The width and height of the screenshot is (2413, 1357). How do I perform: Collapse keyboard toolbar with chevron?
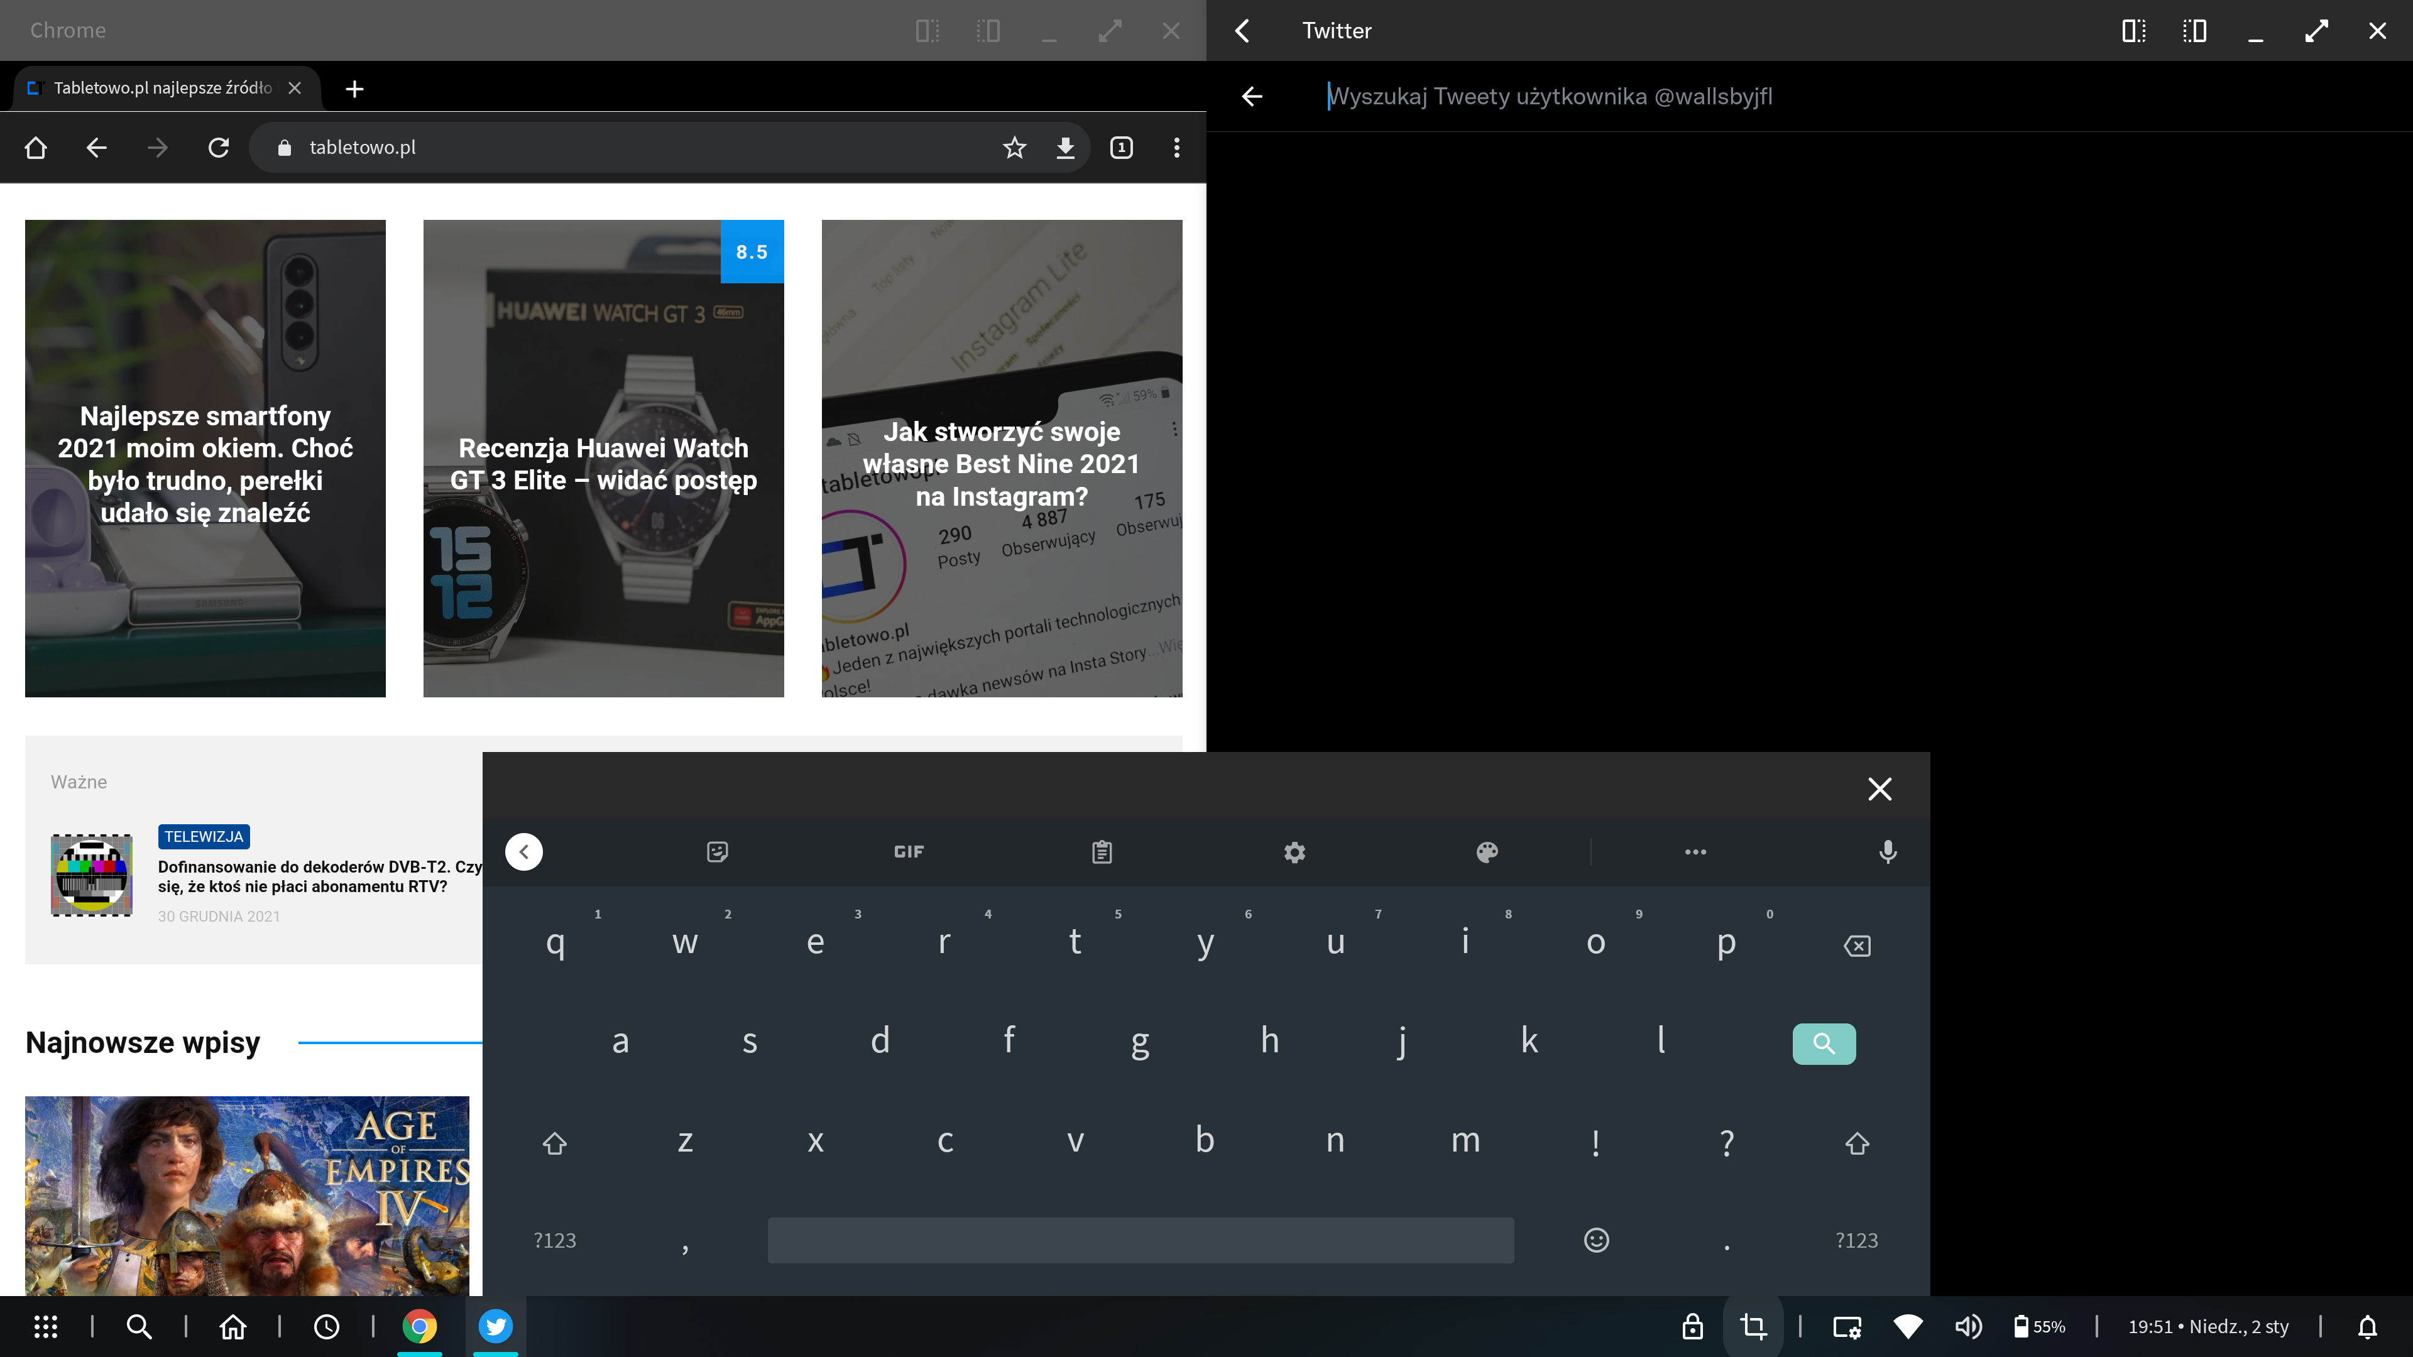[523, 851]
